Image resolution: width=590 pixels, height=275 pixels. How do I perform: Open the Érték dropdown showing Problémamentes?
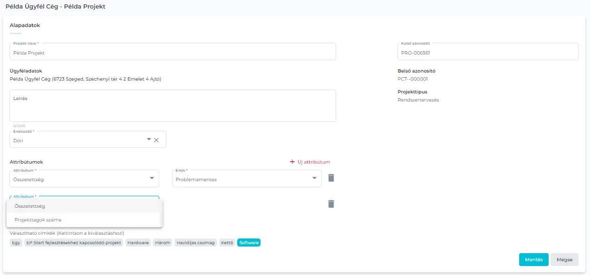pos(314,178)
